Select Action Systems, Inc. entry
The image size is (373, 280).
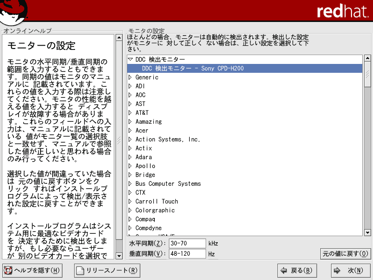[167, 140]
